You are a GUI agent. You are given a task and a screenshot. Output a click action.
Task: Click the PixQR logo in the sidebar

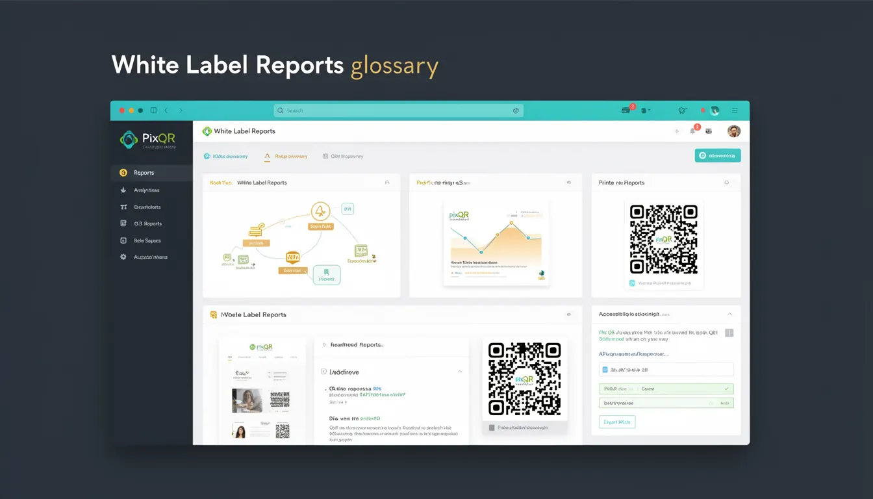point(148,139)
